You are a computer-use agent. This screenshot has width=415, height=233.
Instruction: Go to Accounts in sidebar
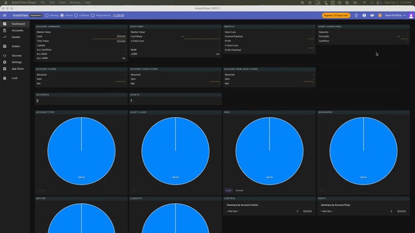coord(18,30)
